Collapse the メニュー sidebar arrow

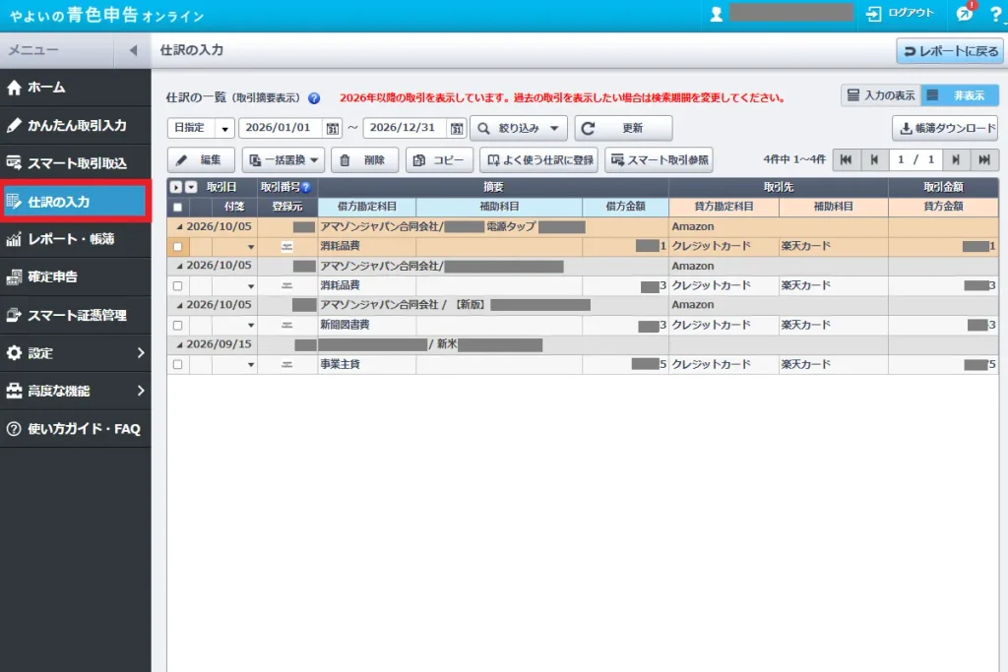pyautogui.click(x=133, y=50)
